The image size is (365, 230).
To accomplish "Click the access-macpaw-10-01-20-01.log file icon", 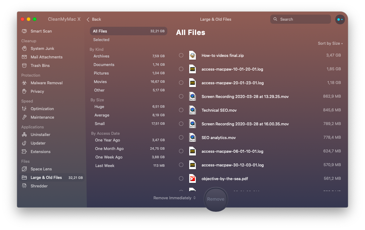I will click(193, 69).
